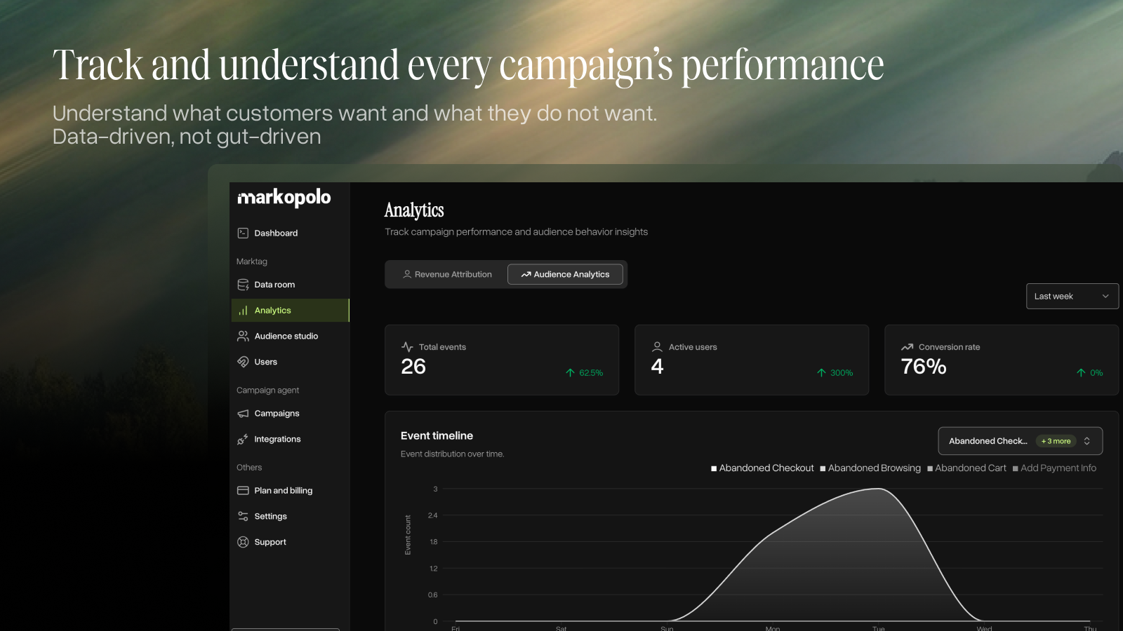
Task: Open Plan and billing
Action: [x=290, y=491]
